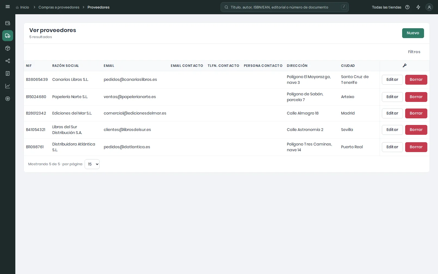
Task: Click the Nuevo button
Action: (x=413, y=33)
